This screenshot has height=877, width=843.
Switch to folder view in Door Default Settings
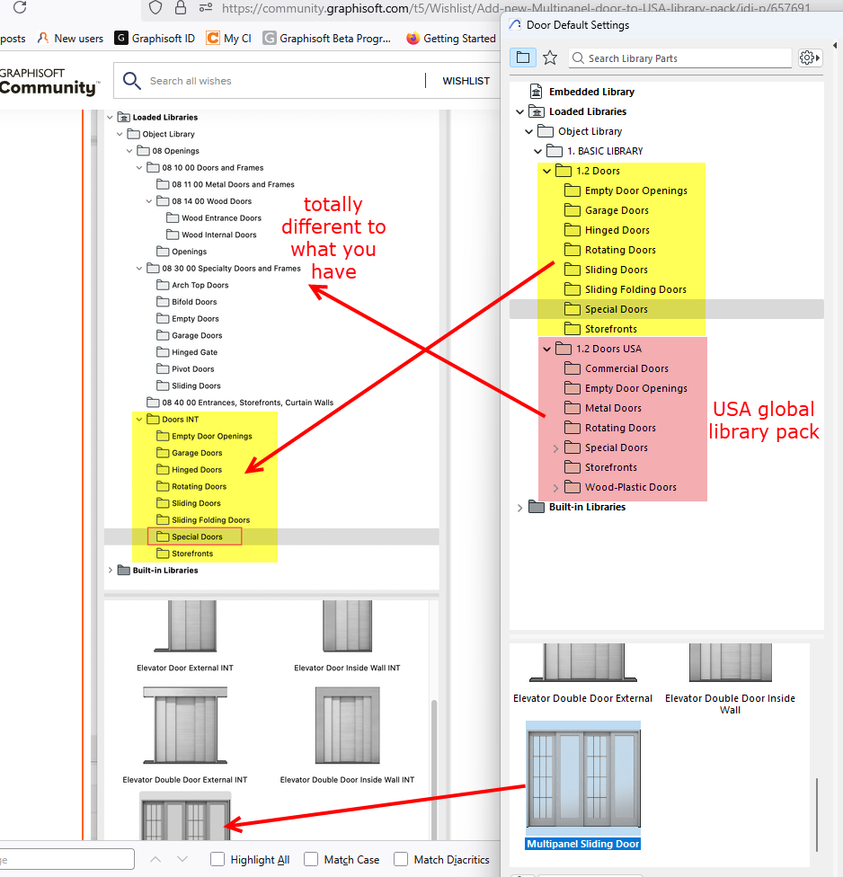[x=523, y=58]
